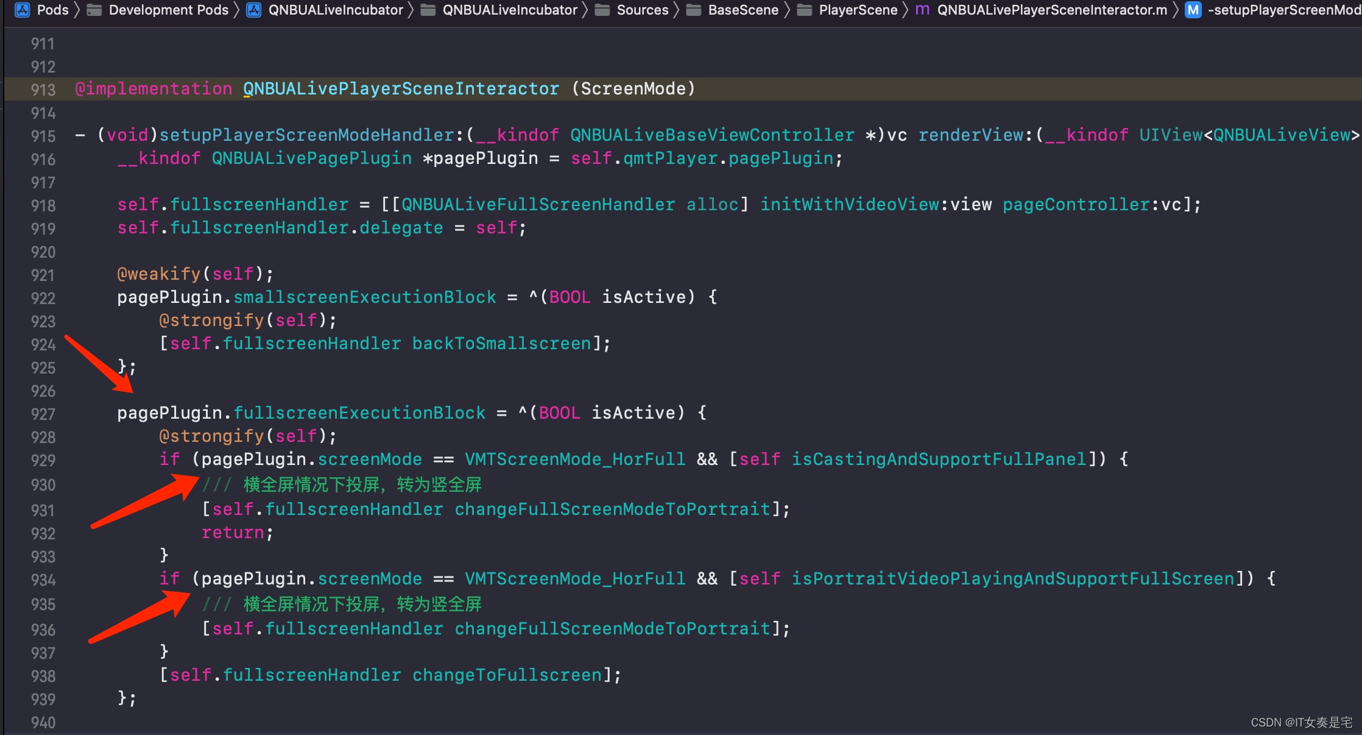The height and width of the screenshot is (735, 1362).
Task: Click the purple 'm' file icon
Action: 922,10
